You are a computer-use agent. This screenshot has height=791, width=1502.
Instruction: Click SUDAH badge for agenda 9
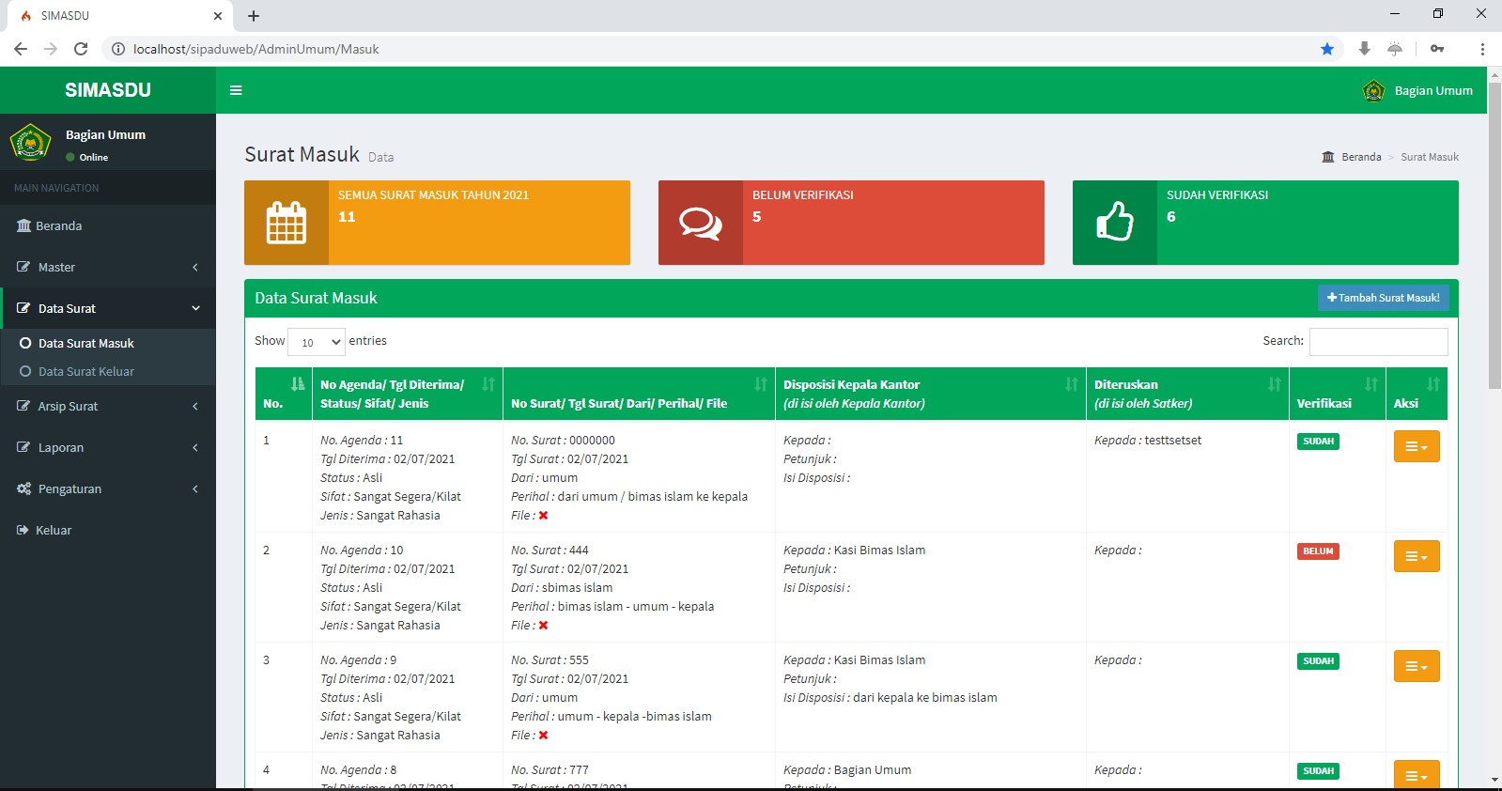(x=1318, y=661)
